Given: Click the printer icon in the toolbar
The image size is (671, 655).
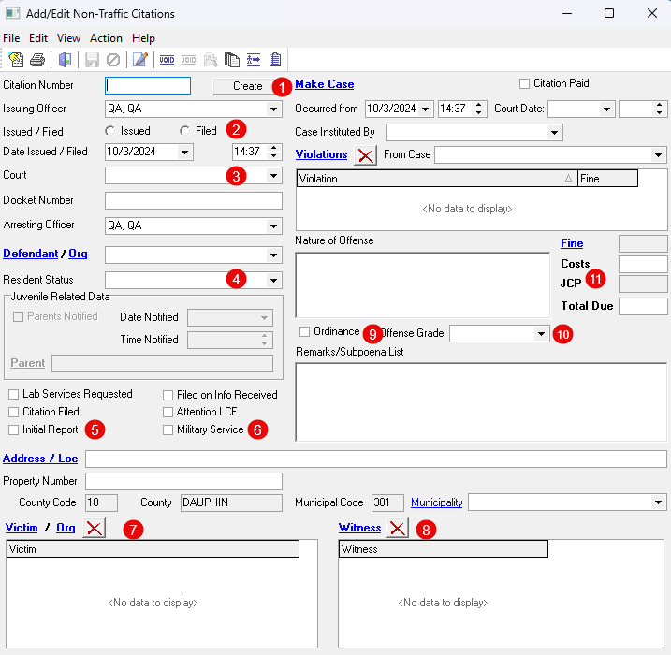Looking at the screenshot, I should pos(37,60).
